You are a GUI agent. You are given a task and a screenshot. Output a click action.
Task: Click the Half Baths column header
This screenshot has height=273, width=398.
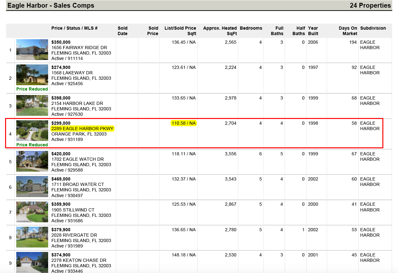(x=299, y=31)
